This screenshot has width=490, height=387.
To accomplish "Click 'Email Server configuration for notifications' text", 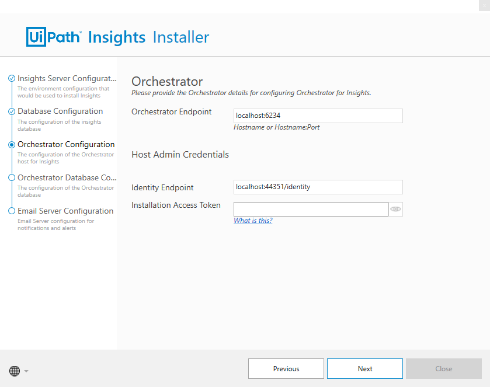I will point(55,224).
